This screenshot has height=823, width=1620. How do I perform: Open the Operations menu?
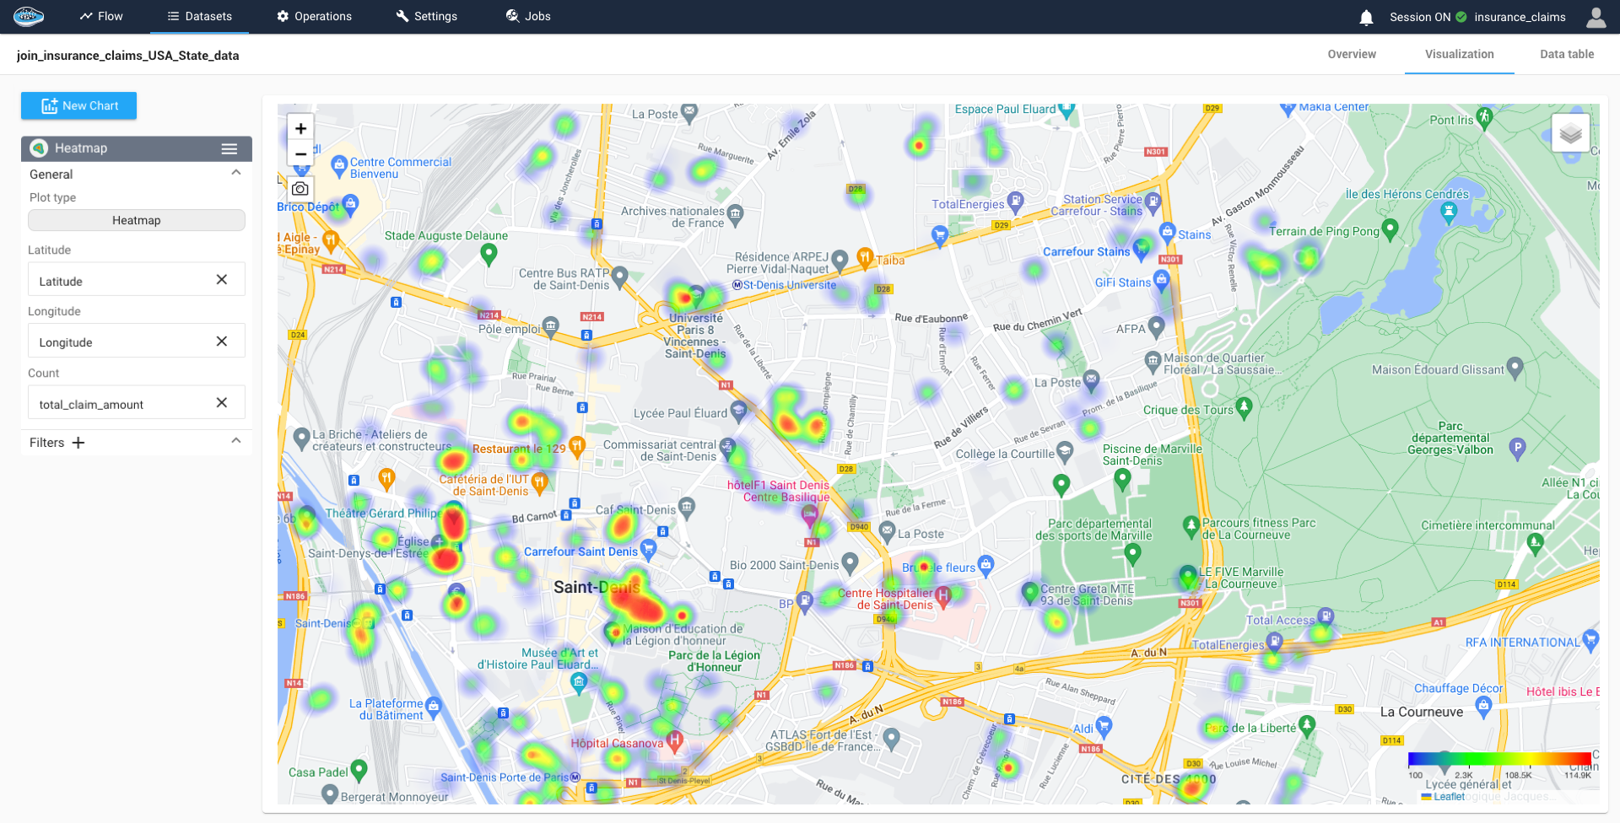pos(314,16)
